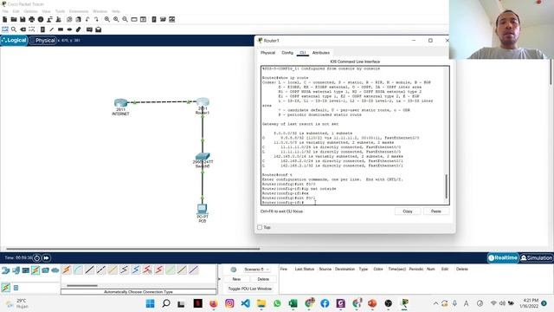This screenshot has width=554, height=312.
Task: Click the CLI vertical scrollbar thumb
Action: [447, 186]
